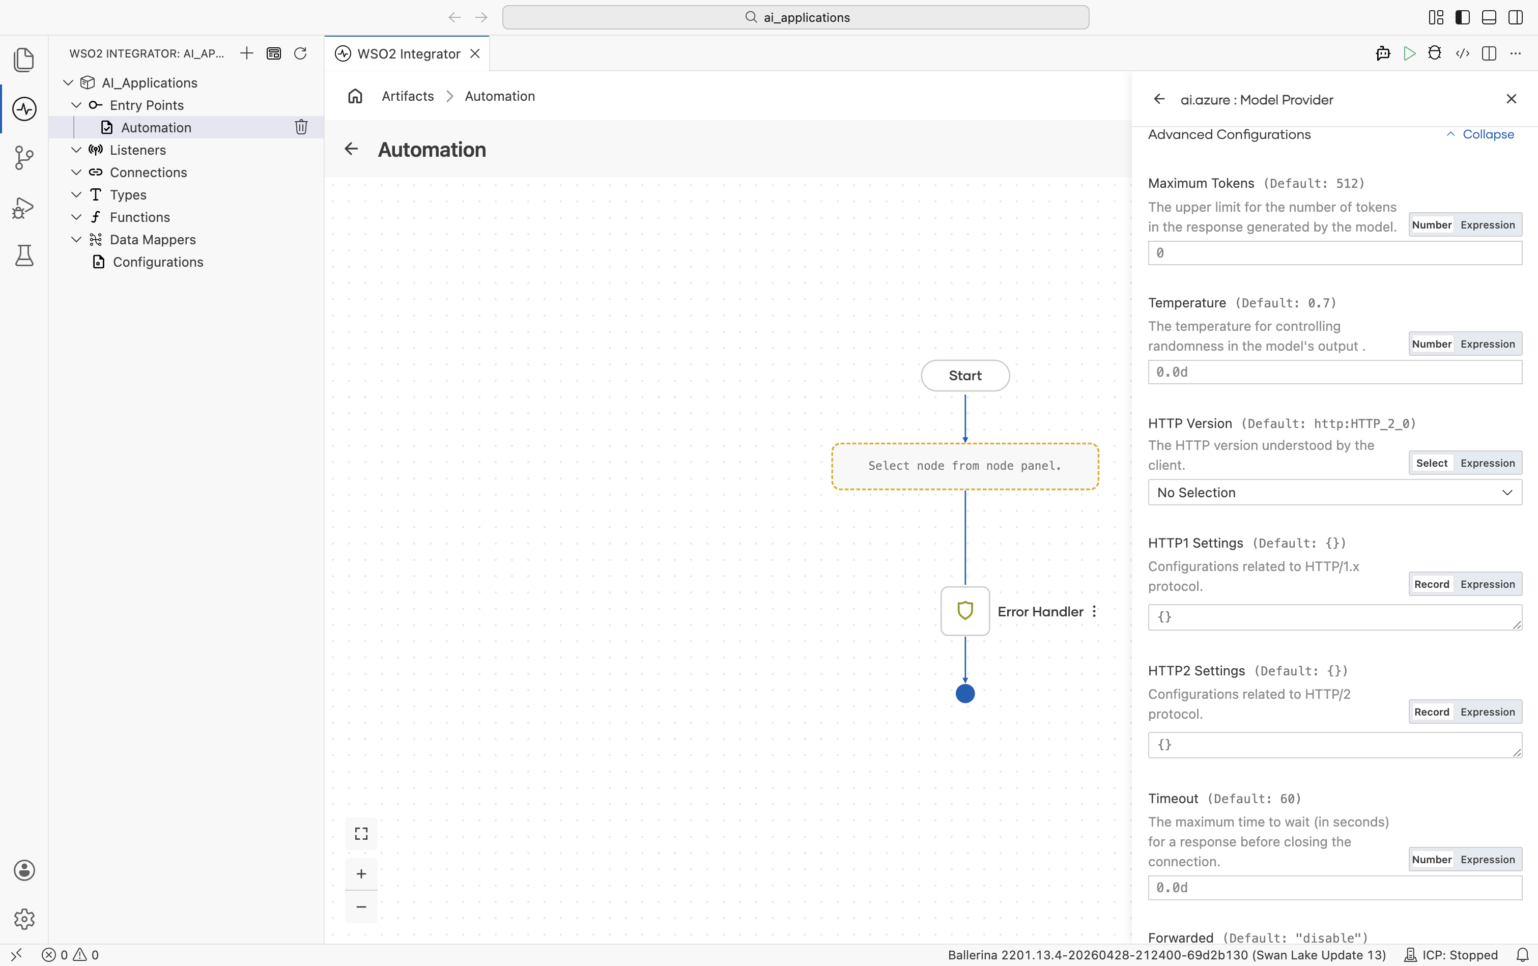This screenshot has height=966, width=1538.
Task: Click the Select node from node panel placeholder
Action: (x=964, y=466)
